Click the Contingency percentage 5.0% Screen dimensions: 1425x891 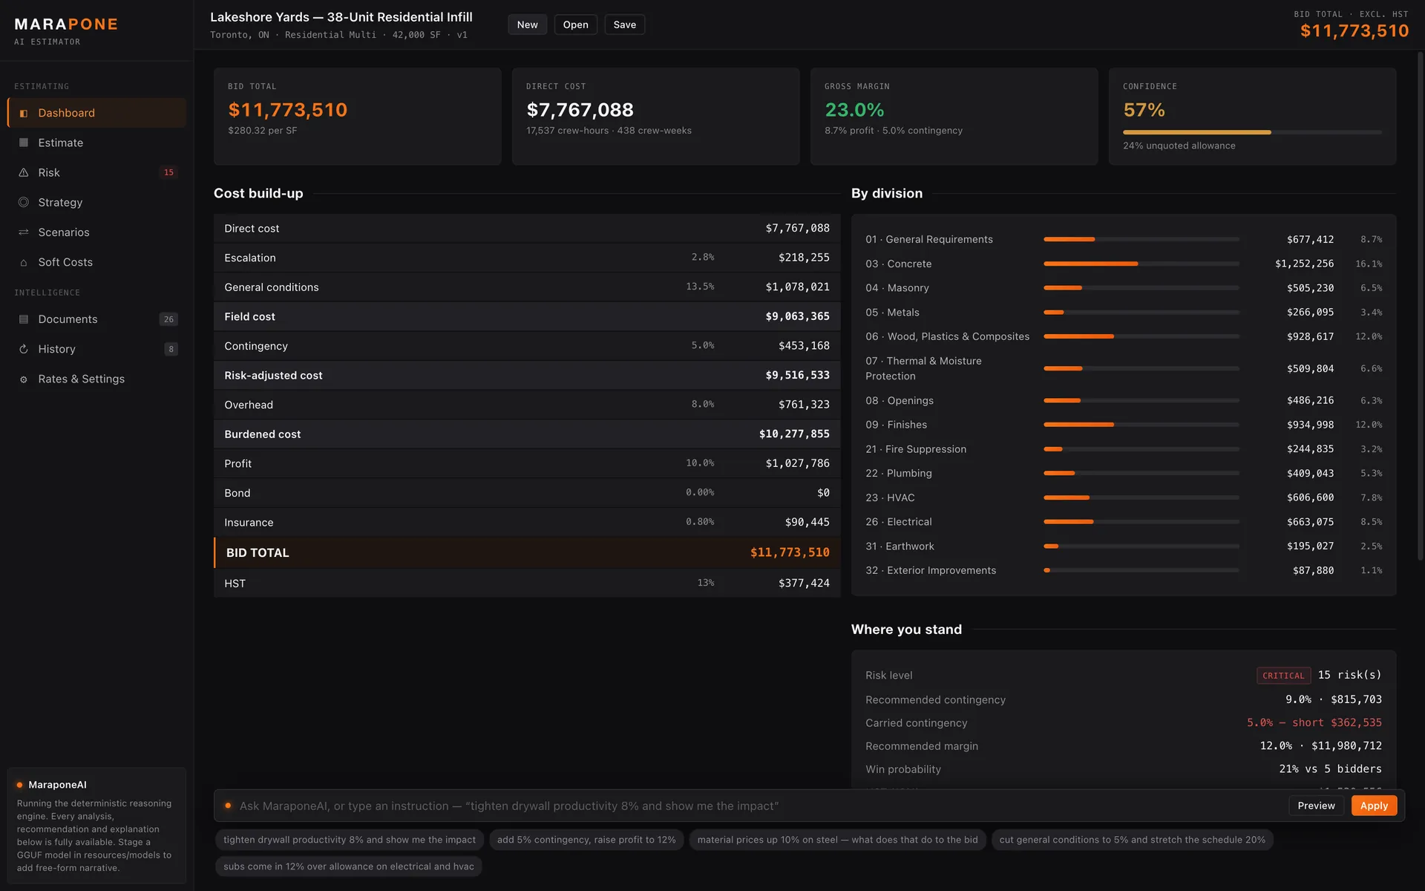pyautogui.click(x=703, y=345)
